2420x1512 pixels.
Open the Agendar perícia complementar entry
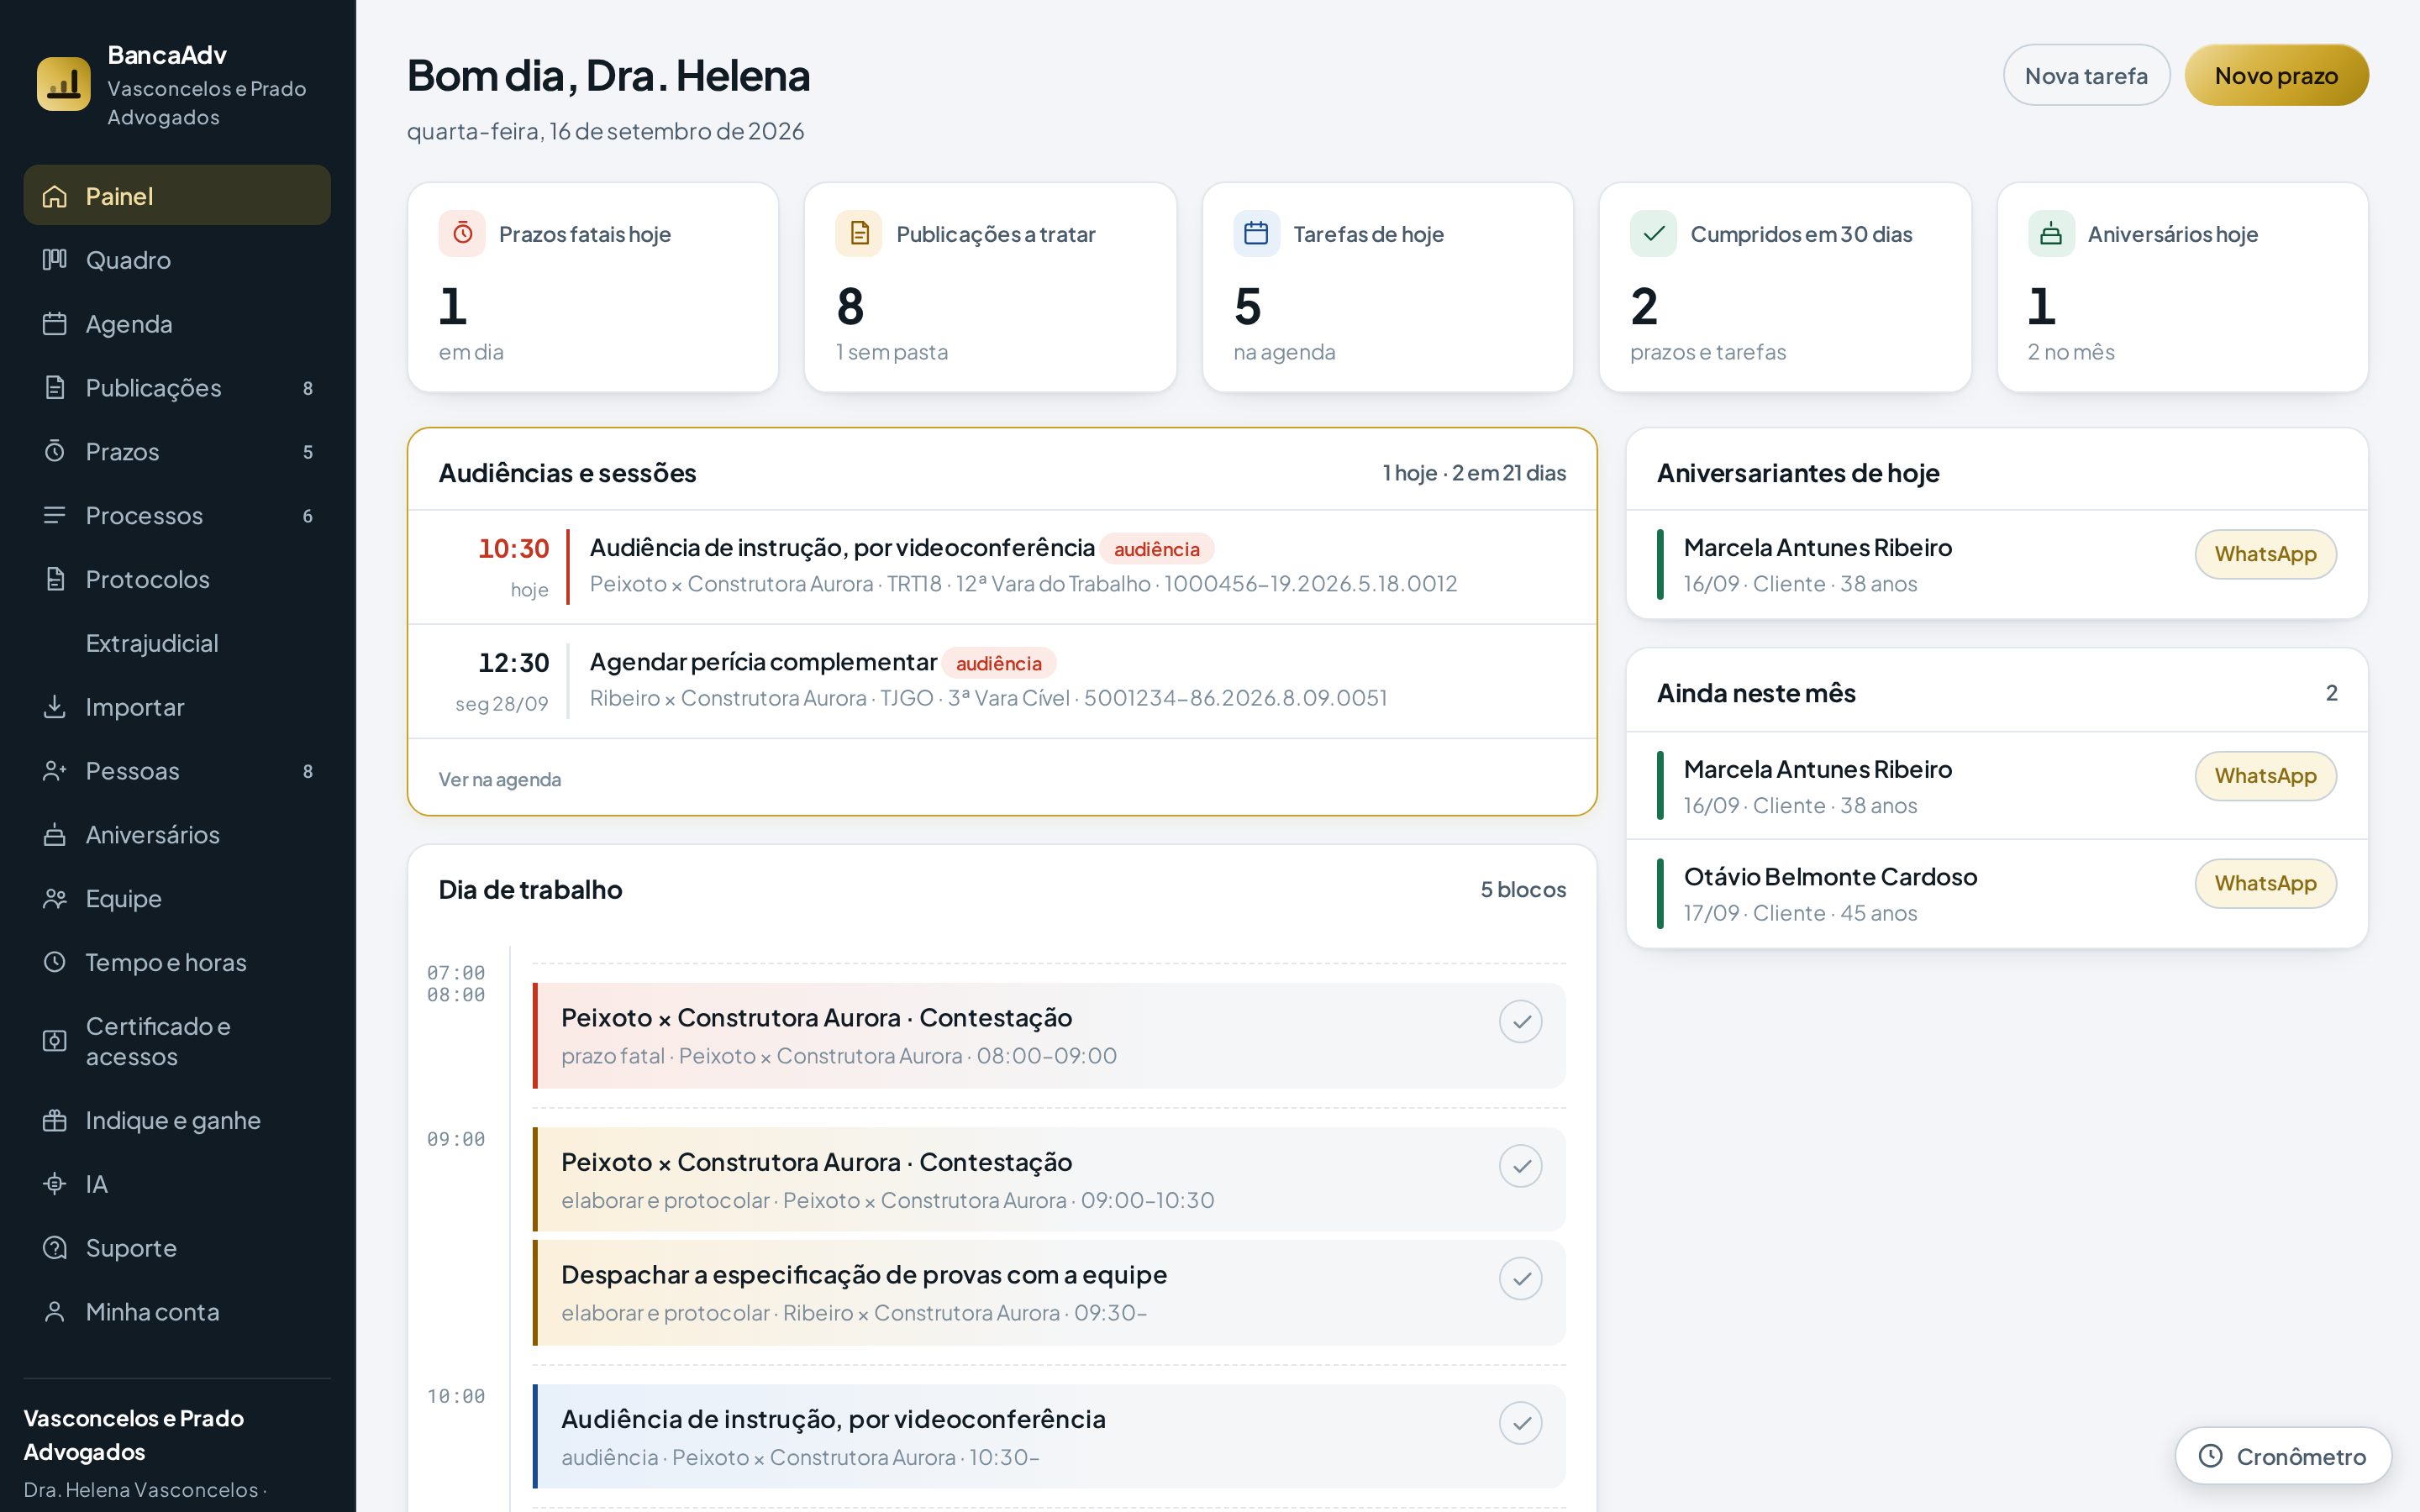point(1002,681)
